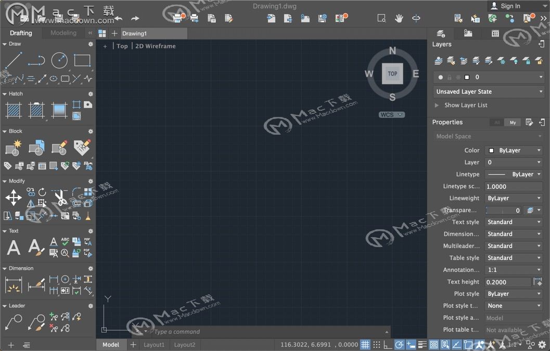
Task: Toggle dynamic input in status bar
Action: point(411,345)
